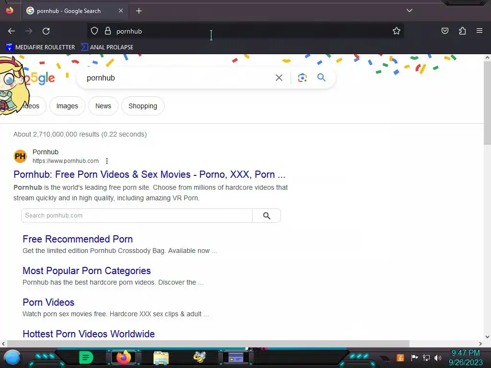Image resolution: width=491 pixels, height=368 pixels.
Task: Click the vertical scrollbar thumb
Action: 487,103
